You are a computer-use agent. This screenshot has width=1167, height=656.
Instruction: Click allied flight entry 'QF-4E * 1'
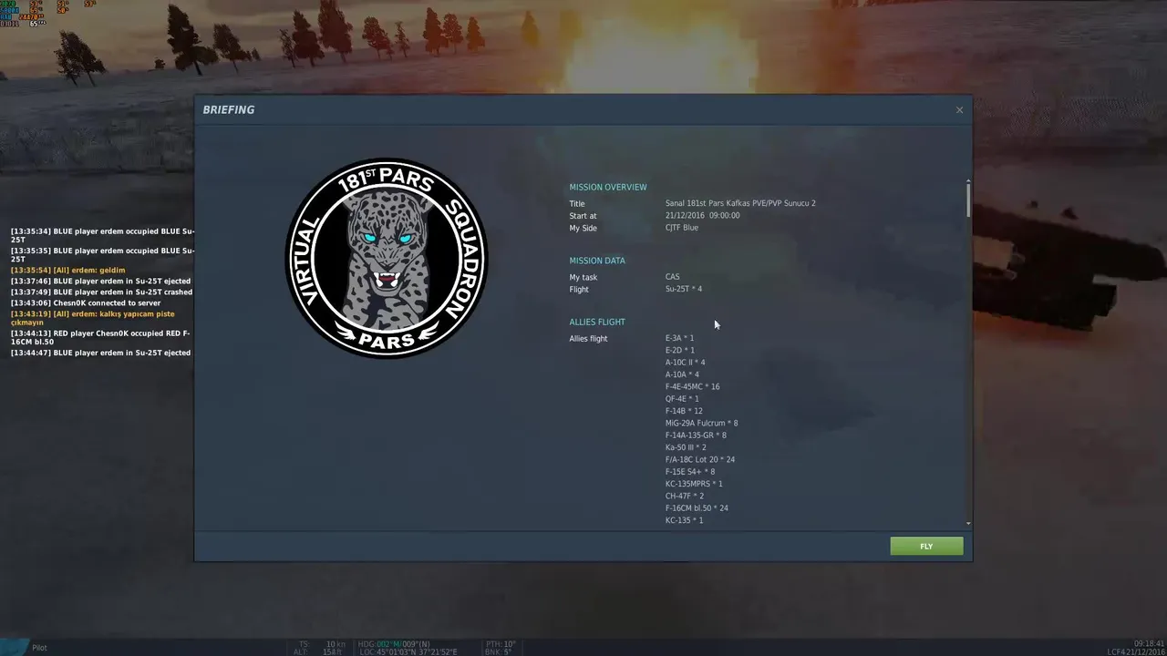(682, 399)
